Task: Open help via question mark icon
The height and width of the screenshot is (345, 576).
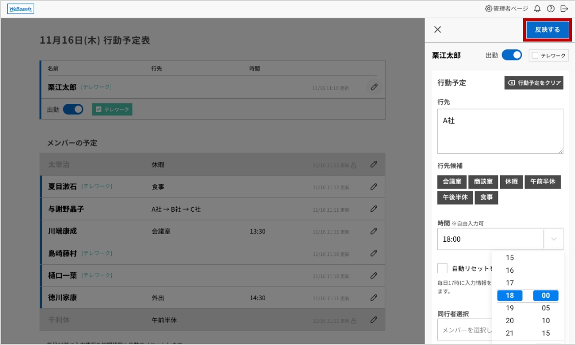Action: tap(551, 9)
